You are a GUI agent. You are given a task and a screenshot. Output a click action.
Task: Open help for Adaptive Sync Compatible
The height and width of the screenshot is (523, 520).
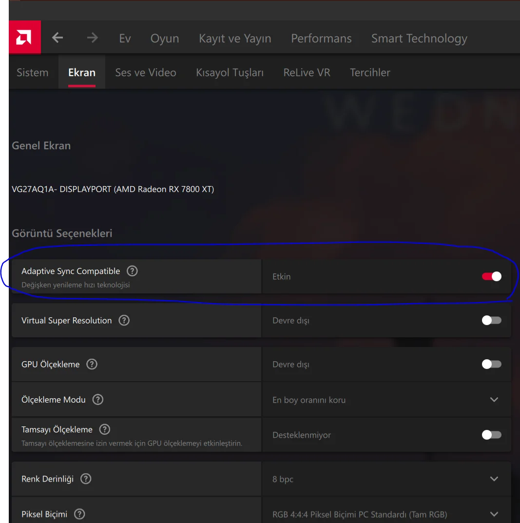pyautogui.click(x=132, y=271)
